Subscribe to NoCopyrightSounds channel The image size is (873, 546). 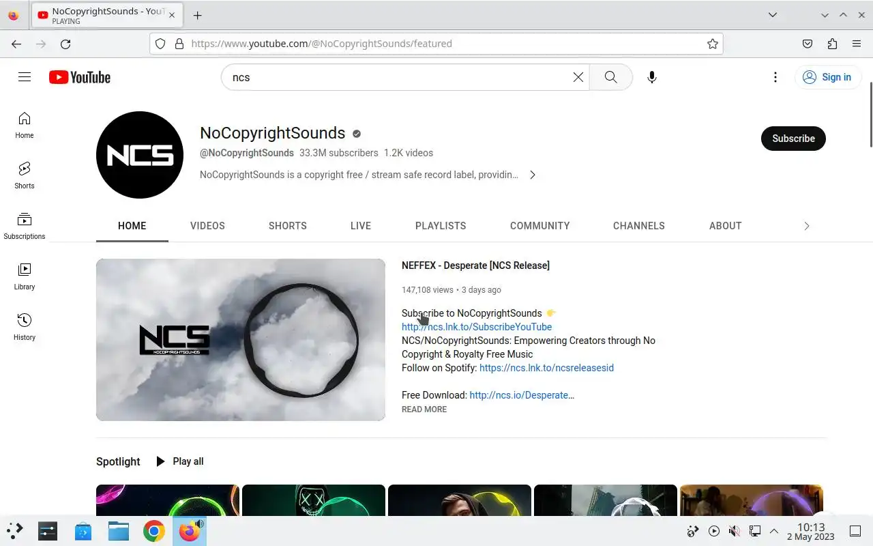pos(793,139)
